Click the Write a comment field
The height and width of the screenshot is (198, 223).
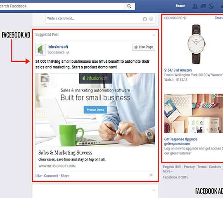100,19
